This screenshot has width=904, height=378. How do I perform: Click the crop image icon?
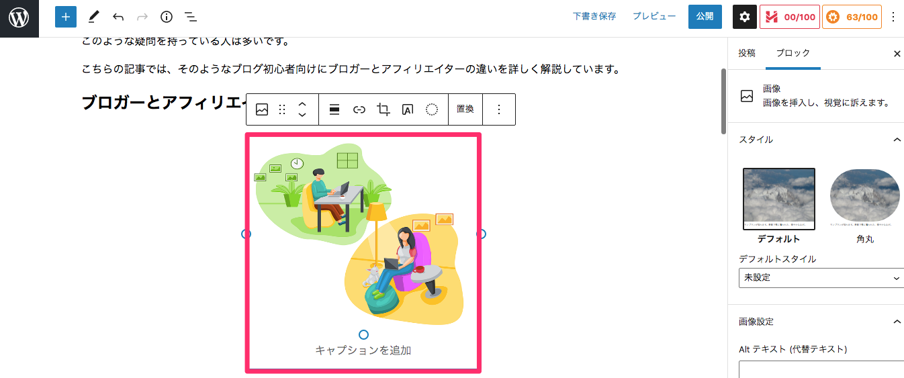[383, 109]
